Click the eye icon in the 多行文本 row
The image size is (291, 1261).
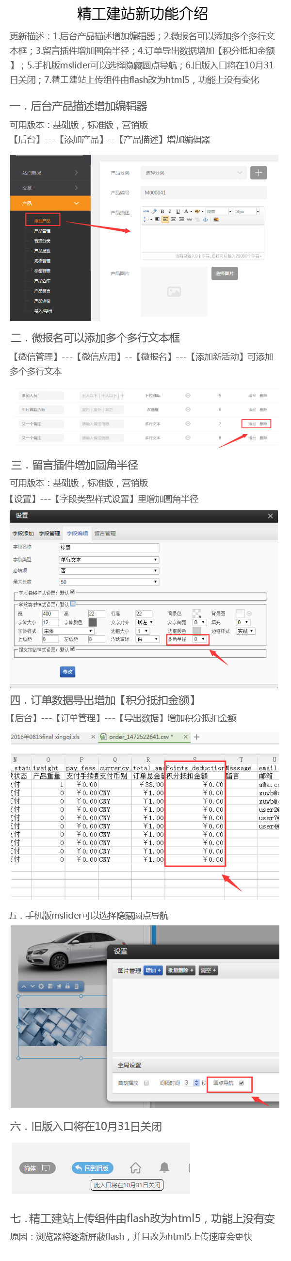click(x=188, y=424)
